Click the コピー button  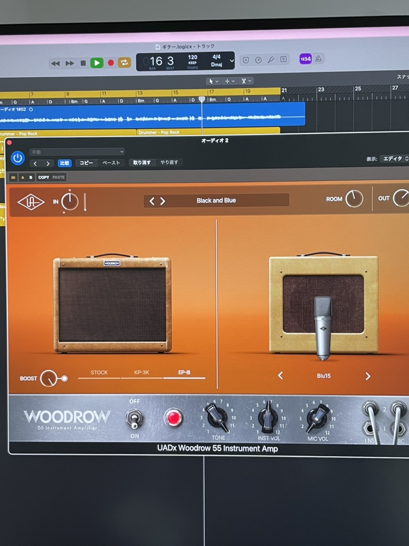click(86, 163)
